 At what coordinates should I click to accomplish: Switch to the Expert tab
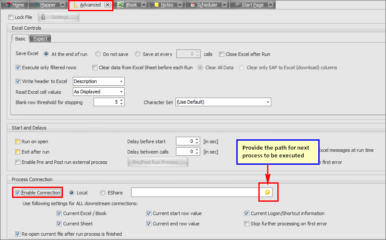click(x=40, y=39)
